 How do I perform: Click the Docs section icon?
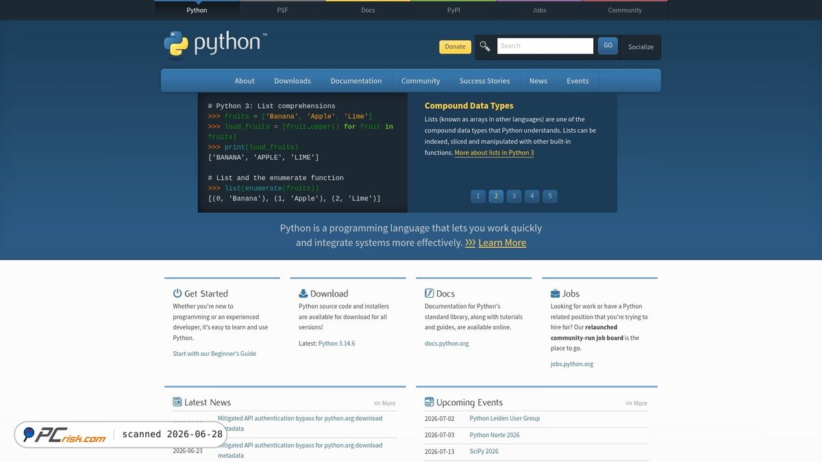pos(429,294)
